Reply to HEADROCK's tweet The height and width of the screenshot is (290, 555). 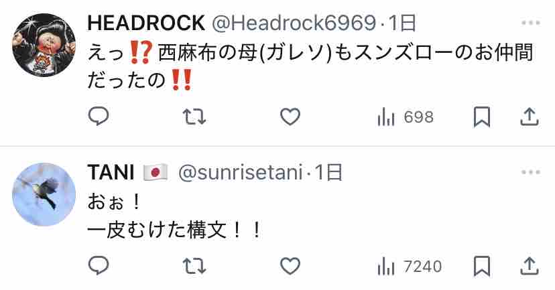pos(99,117)
